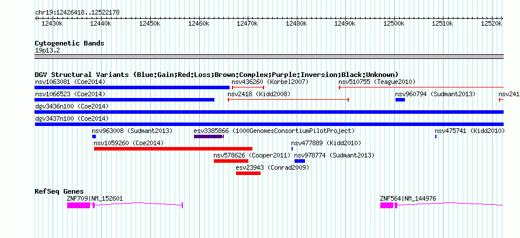This screenshot has width=520, height=238.
Task: Click the 12460k ruler tick label
Action: pos(199,23)
